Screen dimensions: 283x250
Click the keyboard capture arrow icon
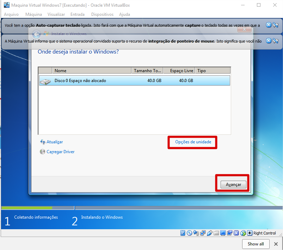(x=250, y=233)
